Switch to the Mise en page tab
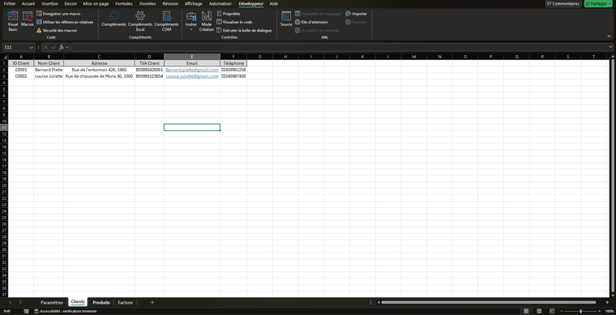The height and width of the screenshot is (315, 616). coord(96,3)
